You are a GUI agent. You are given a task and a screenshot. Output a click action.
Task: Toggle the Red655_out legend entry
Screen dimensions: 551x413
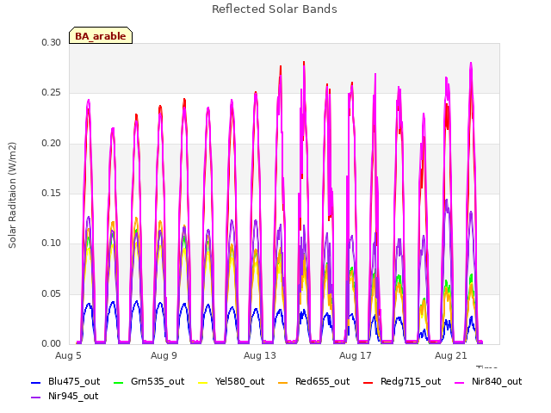click(313, 381)
